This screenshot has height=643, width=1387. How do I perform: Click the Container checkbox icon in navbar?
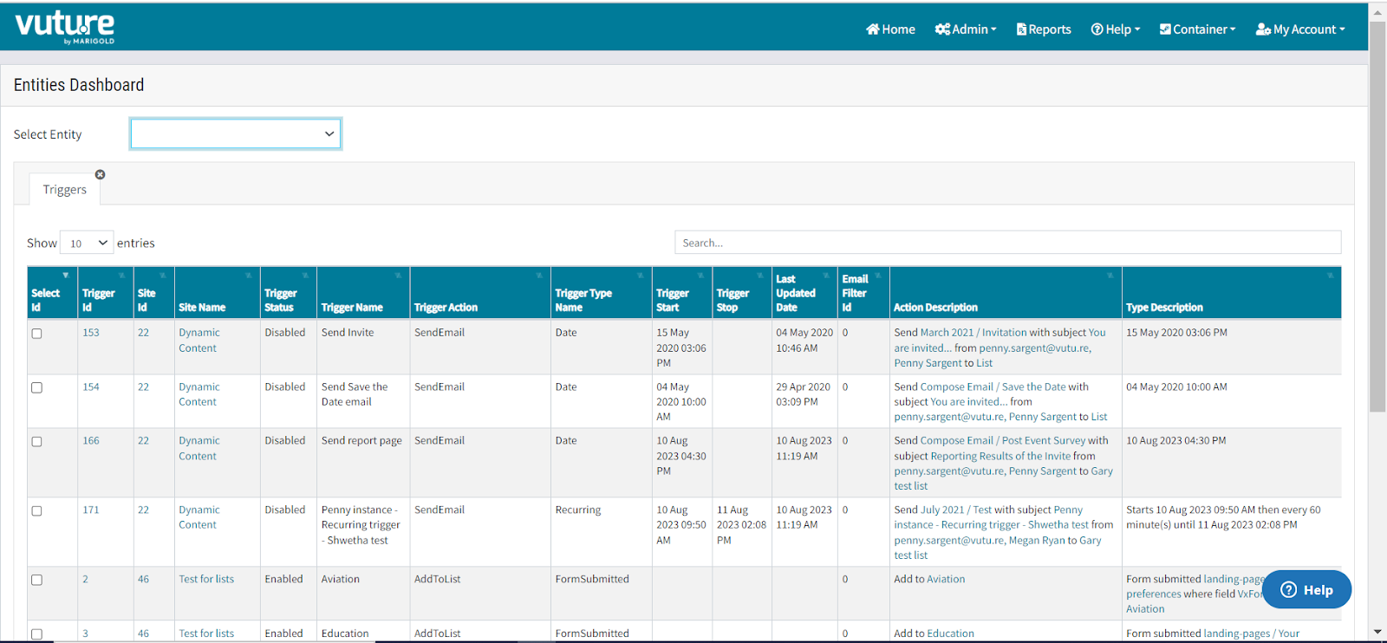1165,29
